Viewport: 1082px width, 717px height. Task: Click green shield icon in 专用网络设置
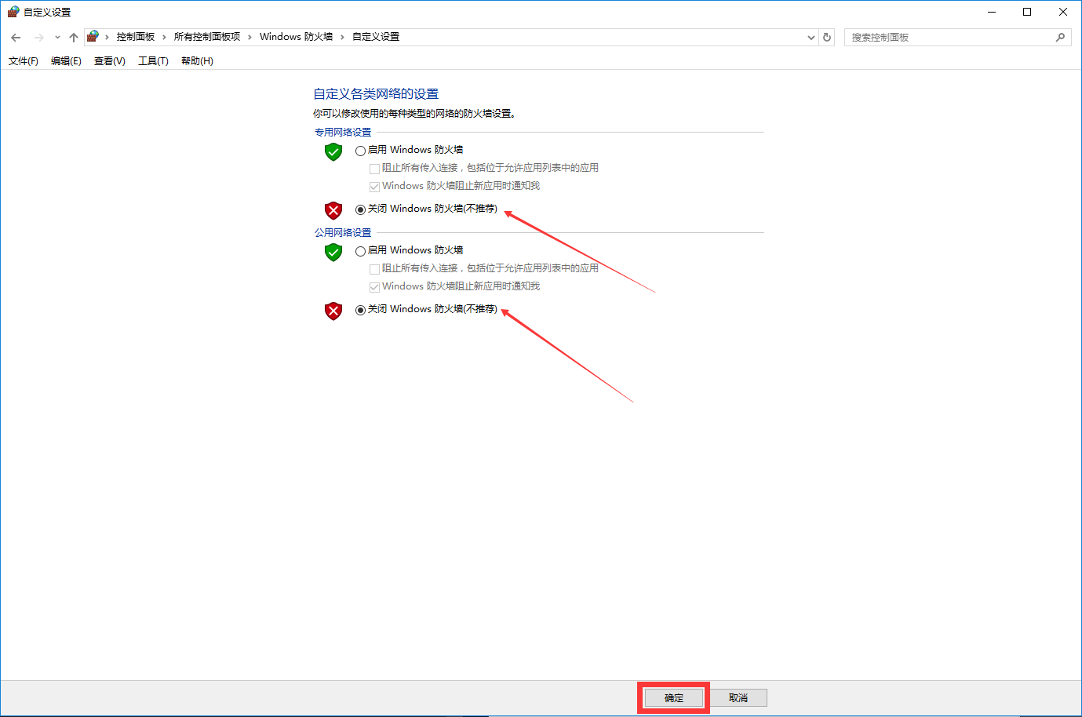click(333, 151)
